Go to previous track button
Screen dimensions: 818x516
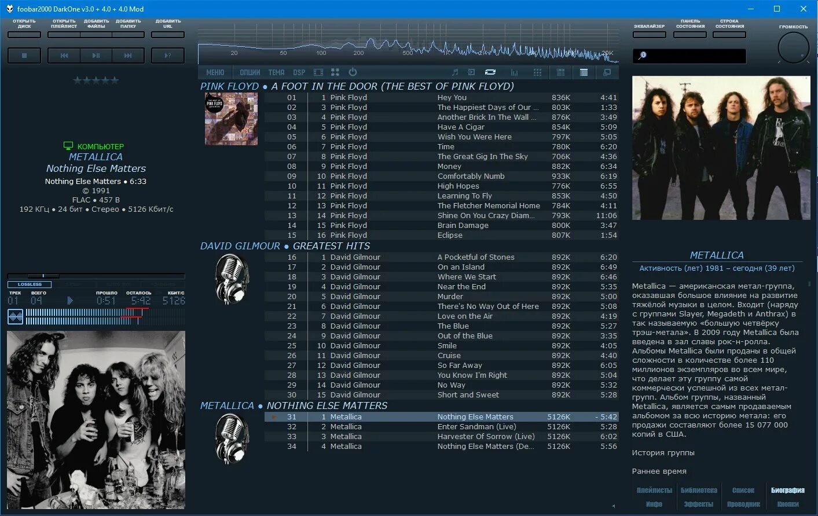point(64,56)
